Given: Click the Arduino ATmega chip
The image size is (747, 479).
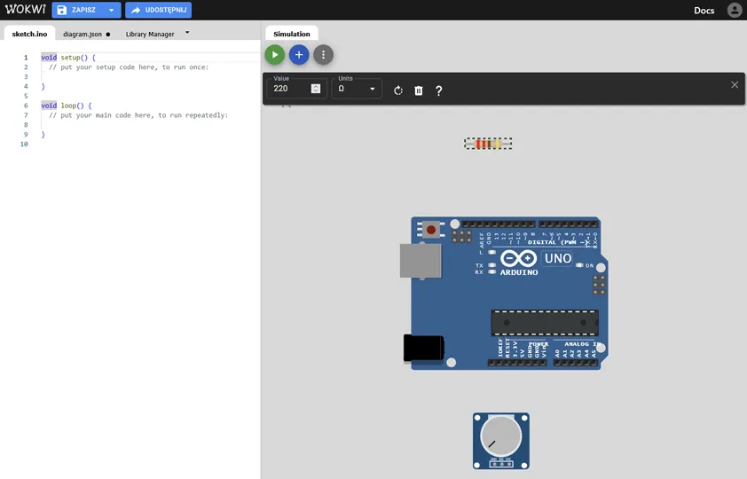Looking at the screenshot, I should (x=545, y=323).
